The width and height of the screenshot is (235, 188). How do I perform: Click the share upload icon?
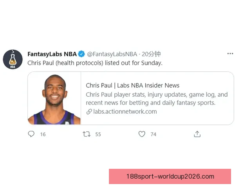[197, 134]
